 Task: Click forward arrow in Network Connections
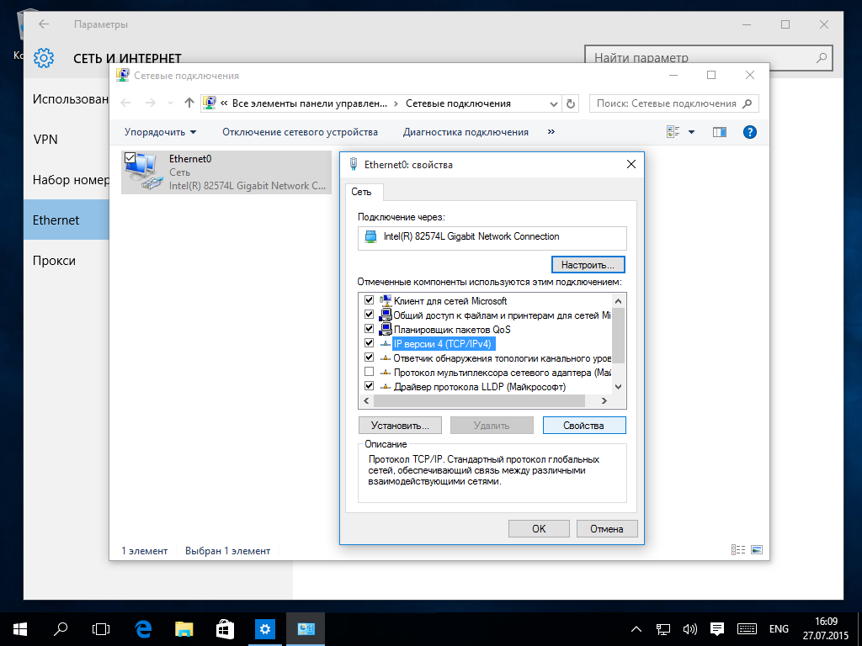tap(150, 103)
